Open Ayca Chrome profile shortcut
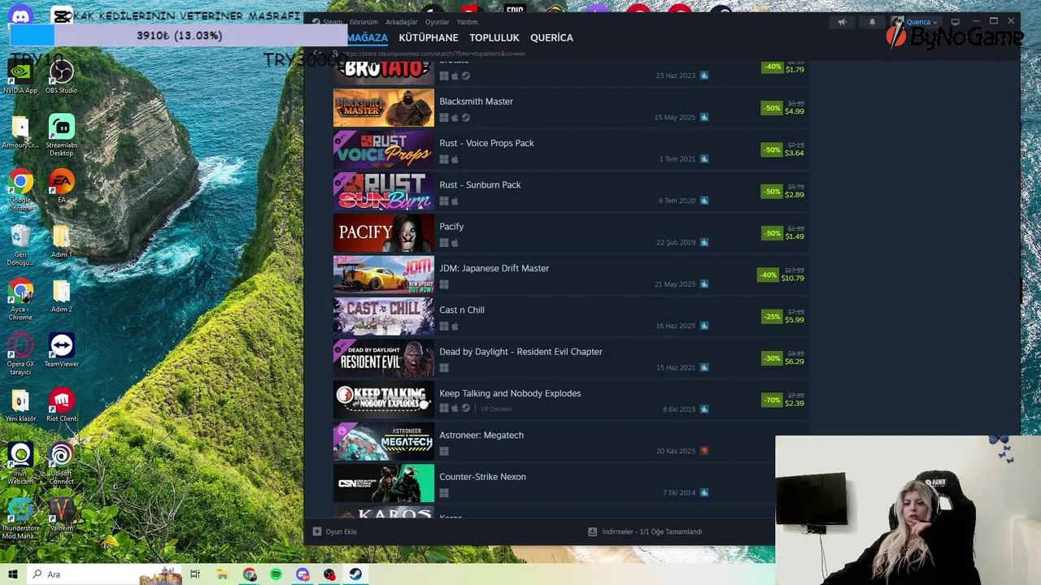This screenshot has width=1041, height=585. 20,299
